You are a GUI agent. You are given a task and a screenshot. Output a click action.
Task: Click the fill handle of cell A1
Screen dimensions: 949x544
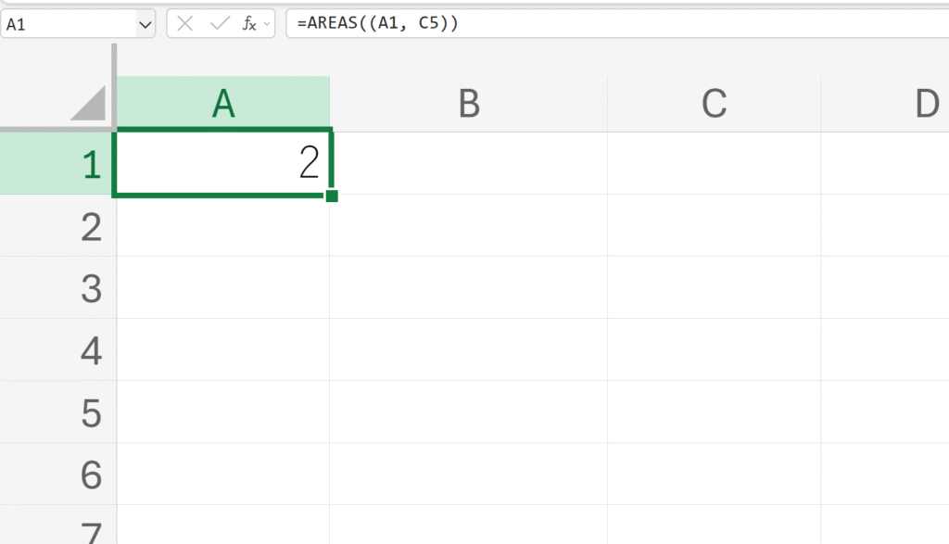click(332, 196)
